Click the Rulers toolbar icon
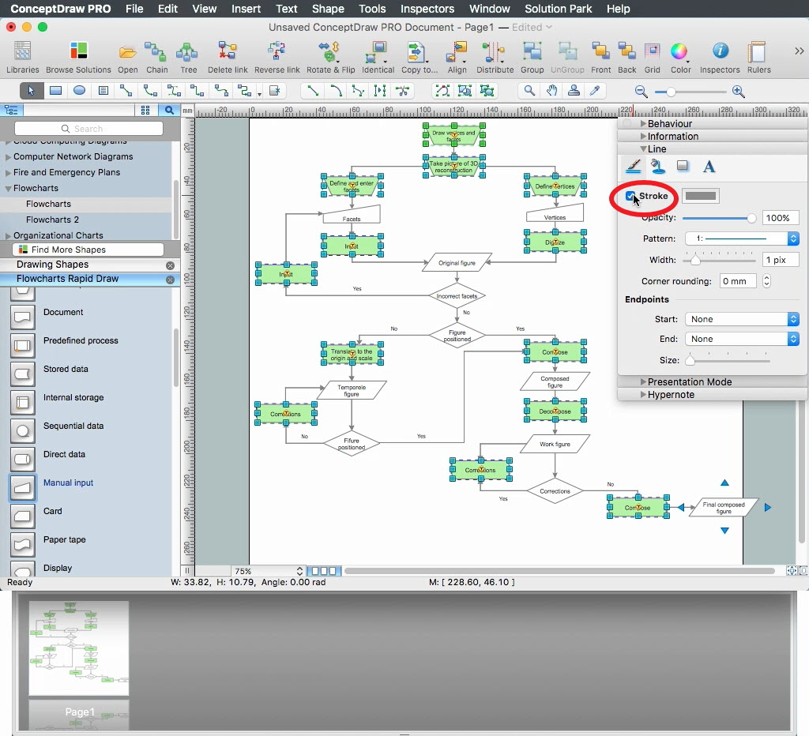 click(758, 53)
